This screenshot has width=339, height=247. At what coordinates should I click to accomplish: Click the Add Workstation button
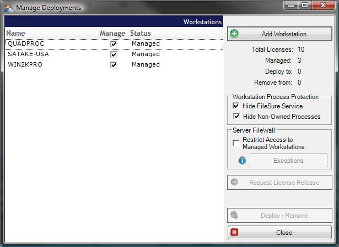(280, 34)
